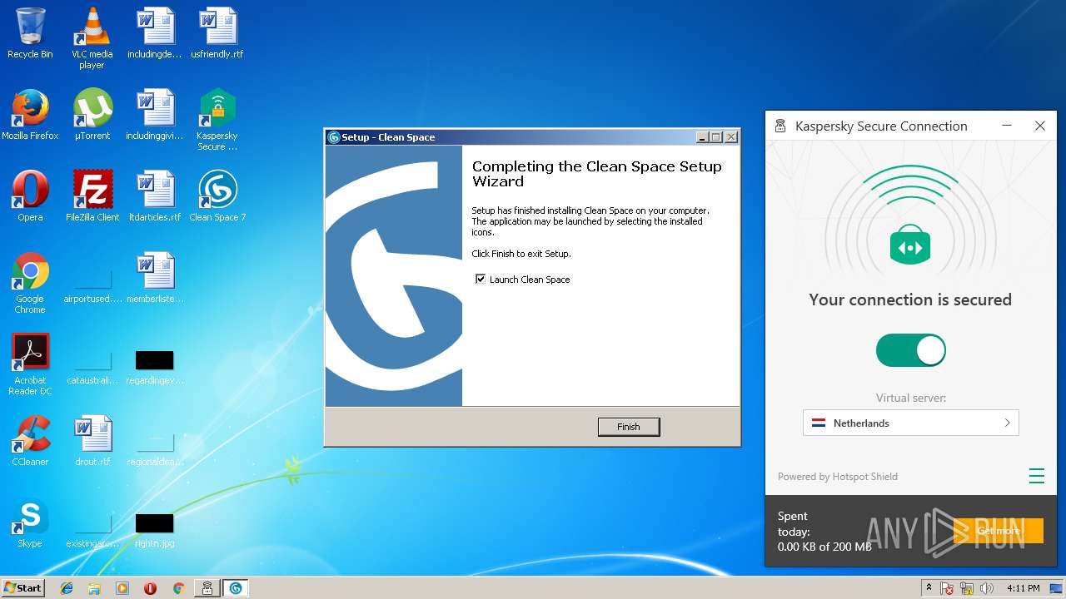Launch Clean Space 7 desktop shortcut
Image resolution: width=1066 pixels, height=599 pixels.
217,196
